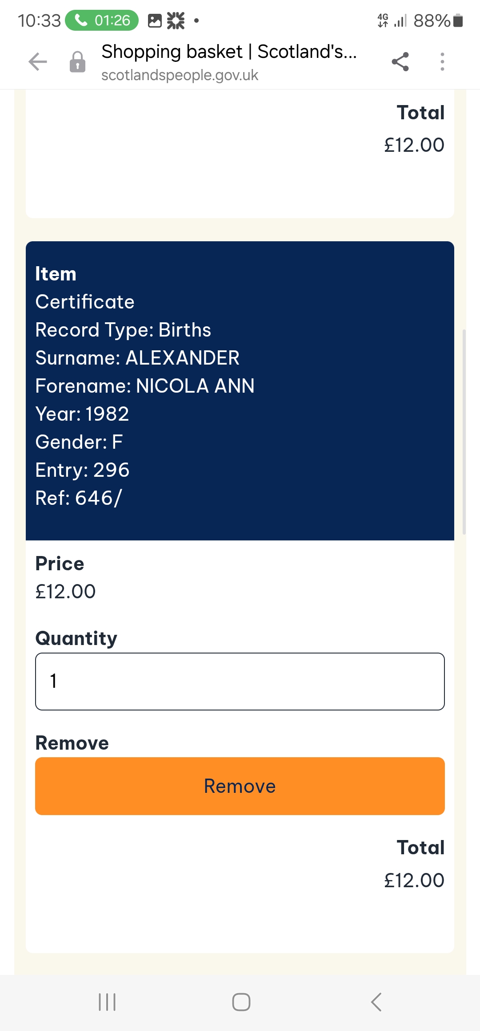Open the three-dot browser menu
Viewport: 480px width, 1031px height.
pos(442,61)
